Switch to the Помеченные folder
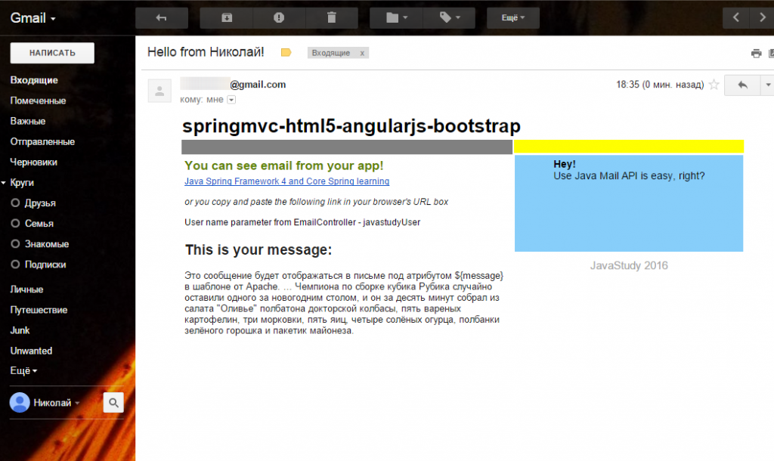 tap(36, 101)
